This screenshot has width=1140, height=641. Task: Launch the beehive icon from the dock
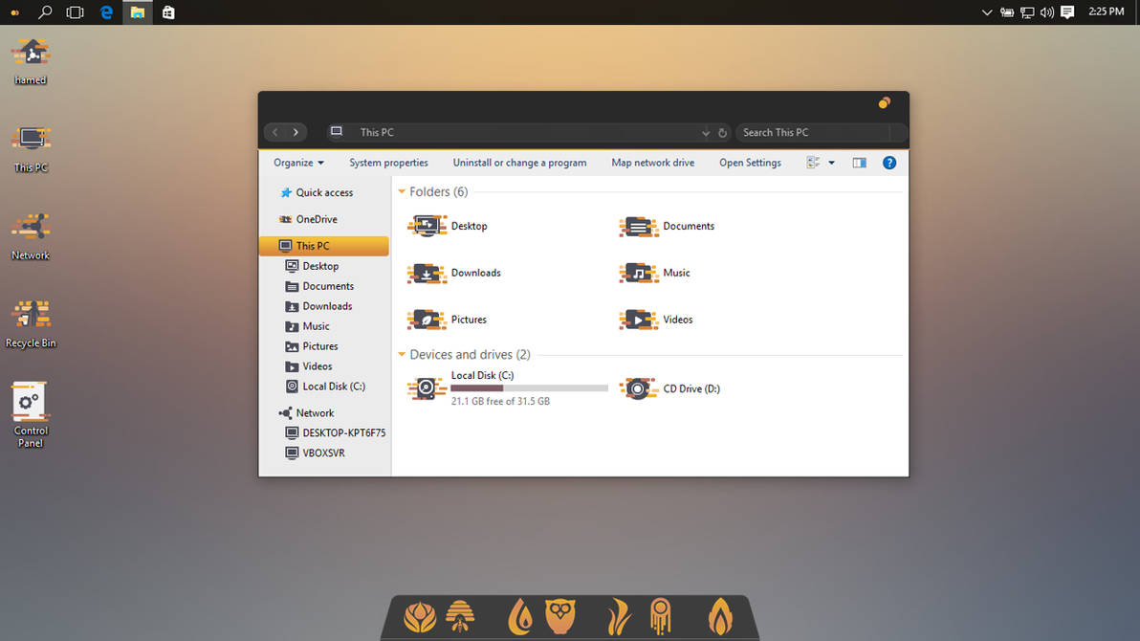click(x=460, y=617)
